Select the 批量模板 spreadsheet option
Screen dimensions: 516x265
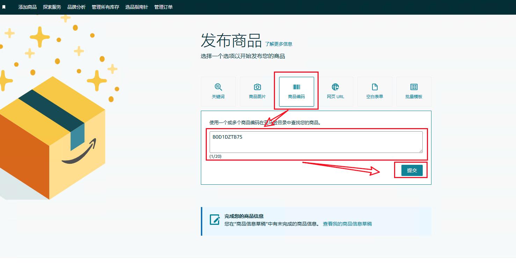[414, 91]
